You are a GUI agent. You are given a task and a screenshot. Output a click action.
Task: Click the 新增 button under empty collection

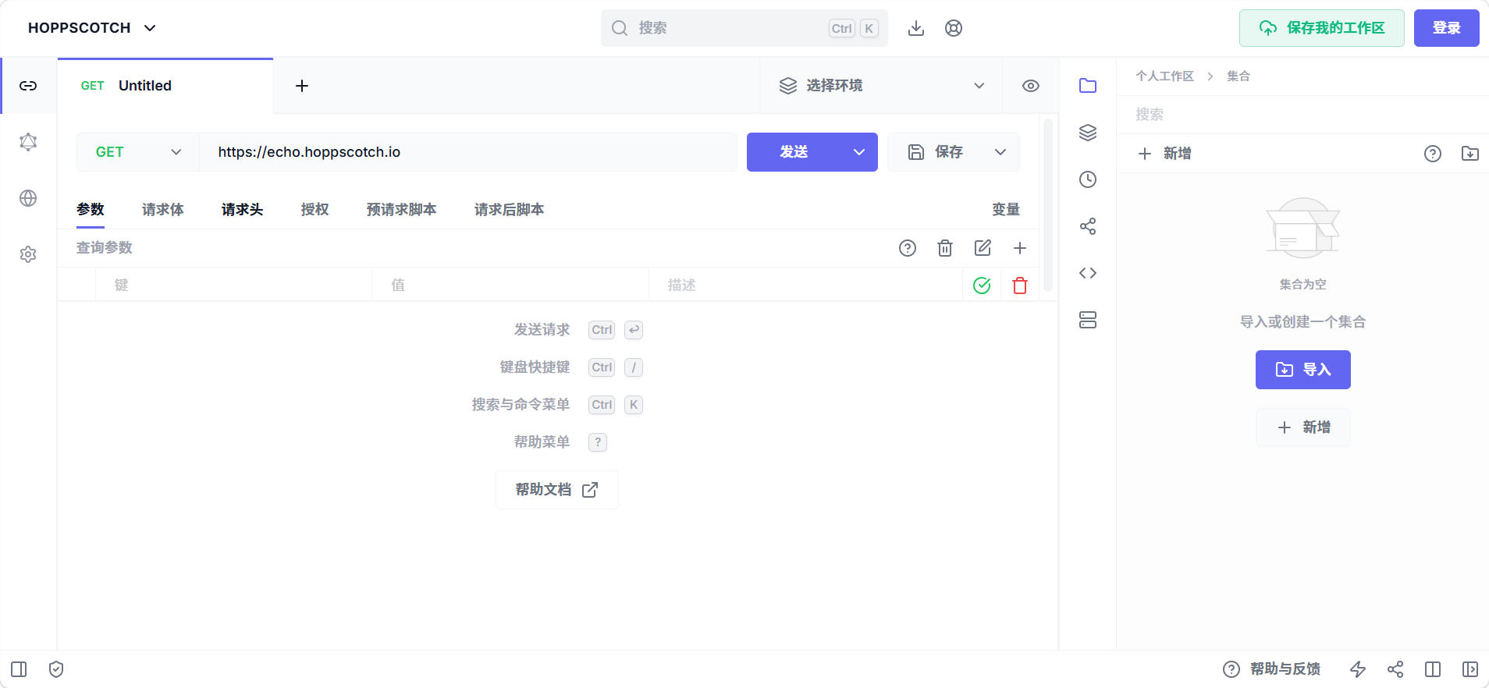1303,427
